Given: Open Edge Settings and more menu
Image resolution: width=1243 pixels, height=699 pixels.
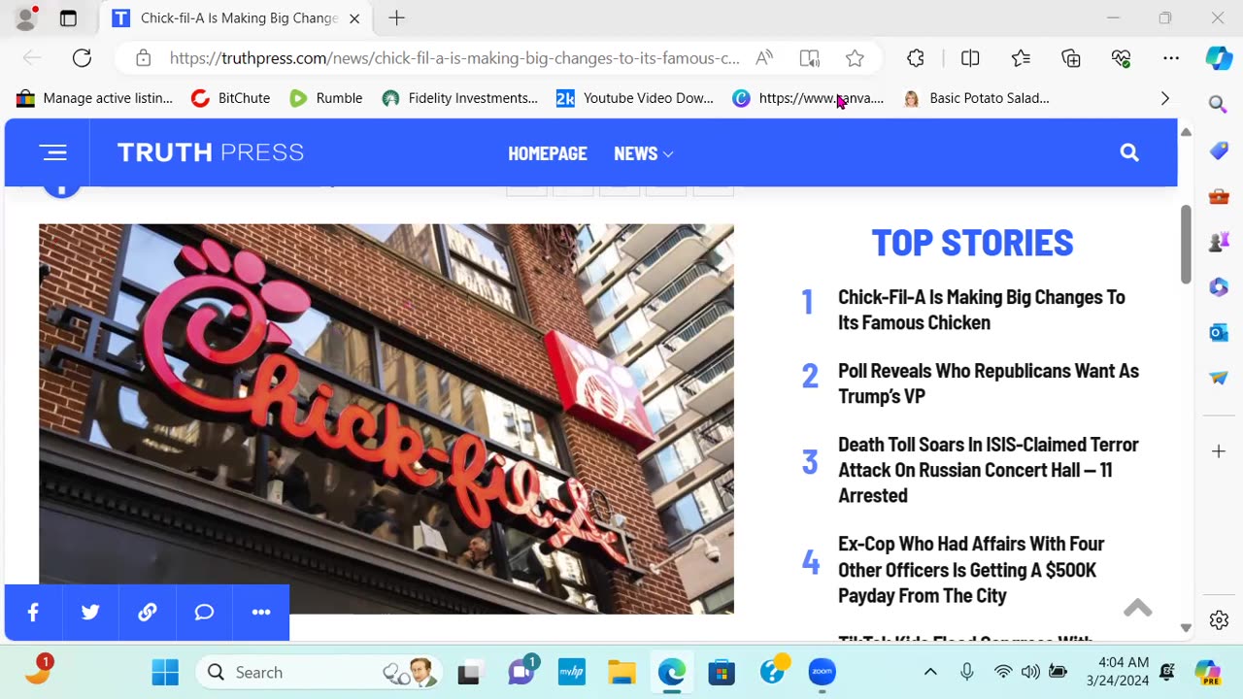Looking at the screenshot, I should 1171,58.
